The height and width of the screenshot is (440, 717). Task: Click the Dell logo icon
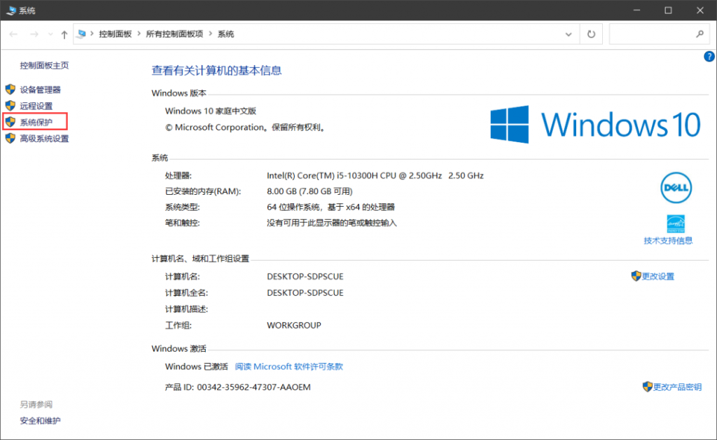click(x=676, y=187)
